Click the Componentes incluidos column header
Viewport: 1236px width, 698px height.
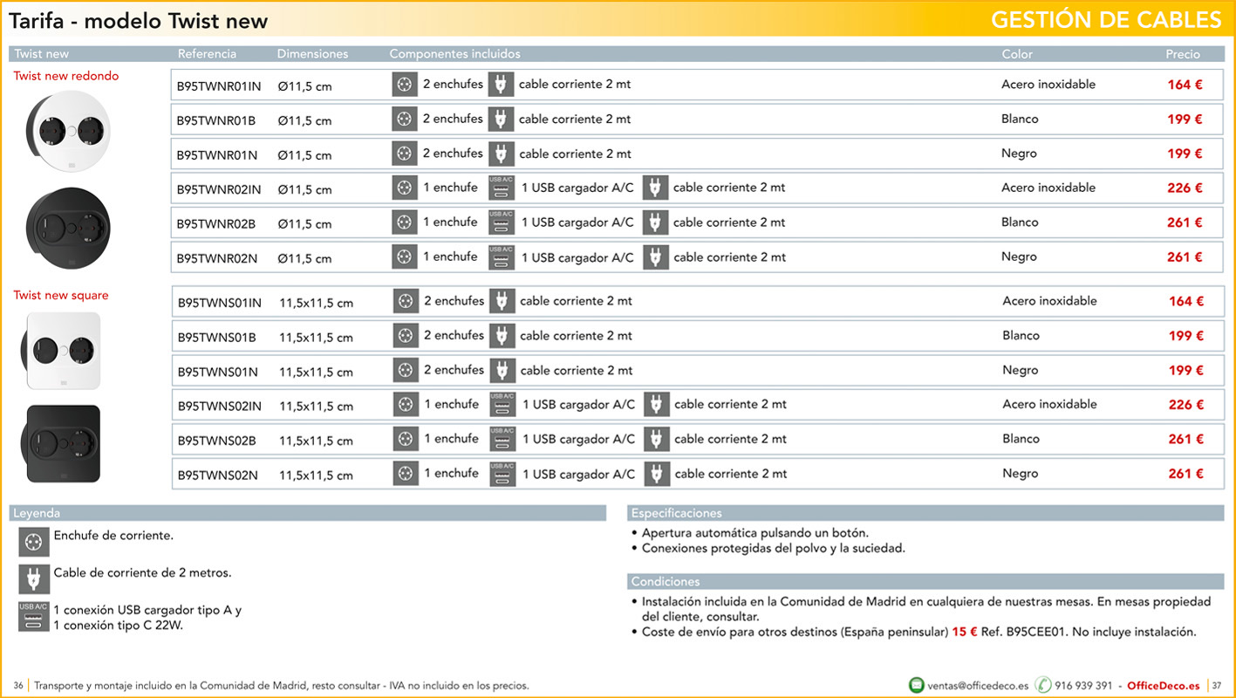[454, 54]
